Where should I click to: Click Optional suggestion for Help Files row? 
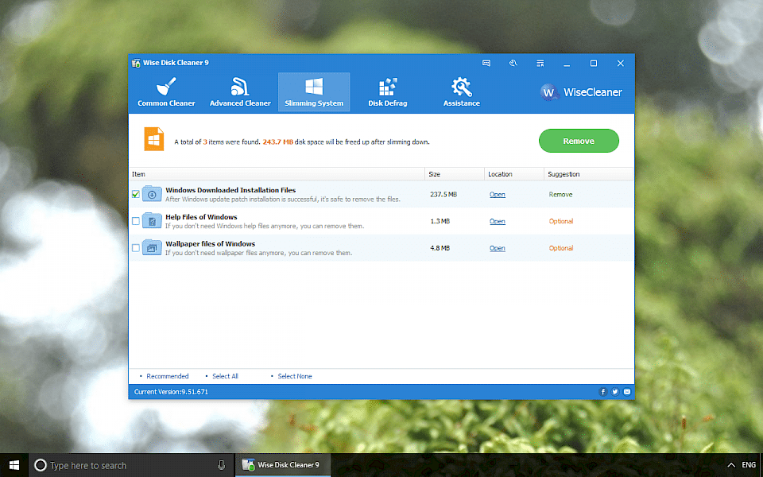561,221
